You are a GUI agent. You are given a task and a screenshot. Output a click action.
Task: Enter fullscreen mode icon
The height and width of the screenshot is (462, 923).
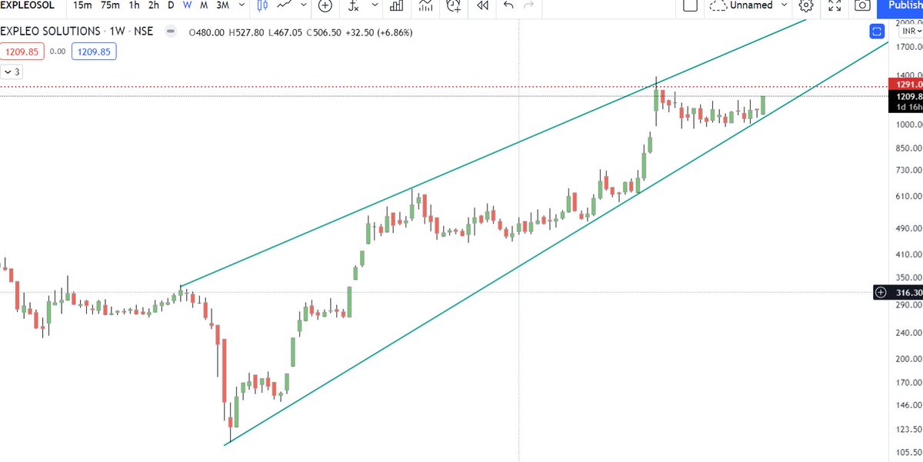coord(835,5)
